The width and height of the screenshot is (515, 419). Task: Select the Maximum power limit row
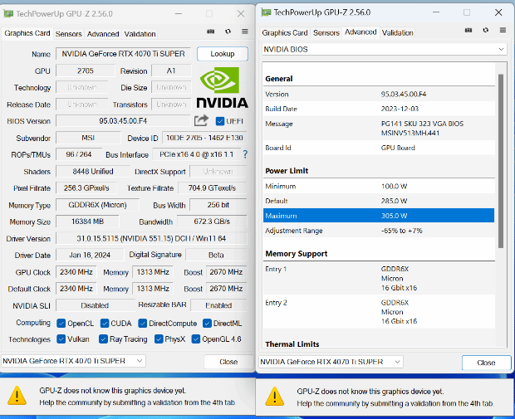pos(378,216)
